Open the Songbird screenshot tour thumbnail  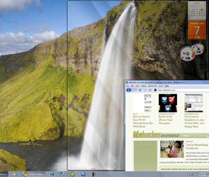pos(194,103)
